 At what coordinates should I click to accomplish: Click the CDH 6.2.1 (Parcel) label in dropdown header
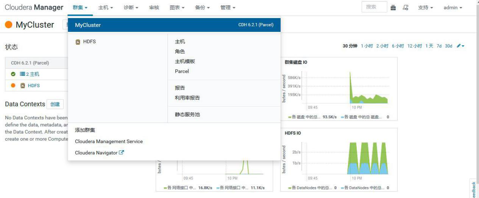[x=256, y=25]
